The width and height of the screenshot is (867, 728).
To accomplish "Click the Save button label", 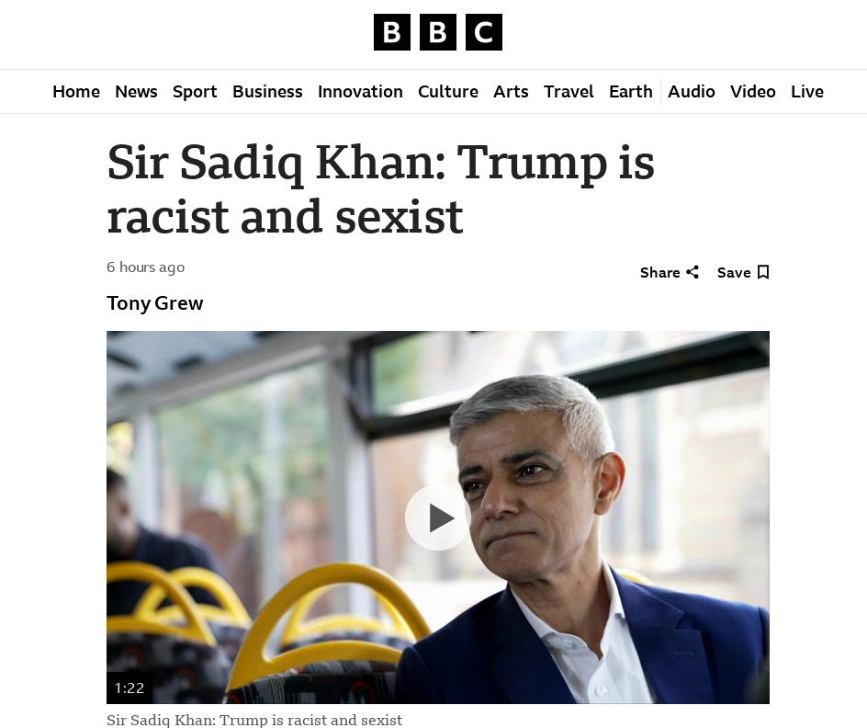I will coord(734,272).
